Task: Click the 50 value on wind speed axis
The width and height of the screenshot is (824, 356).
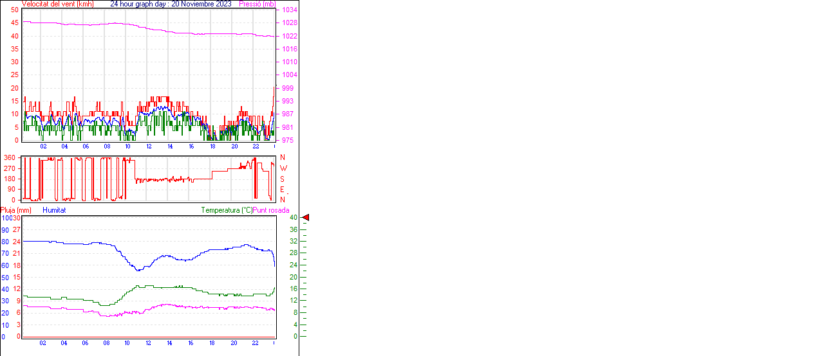Action: (x=15, y=10)
